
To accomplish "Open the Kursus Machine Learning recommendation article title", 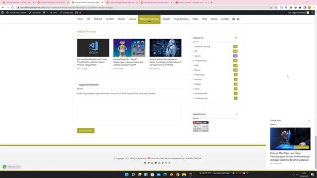I will 290,156.
